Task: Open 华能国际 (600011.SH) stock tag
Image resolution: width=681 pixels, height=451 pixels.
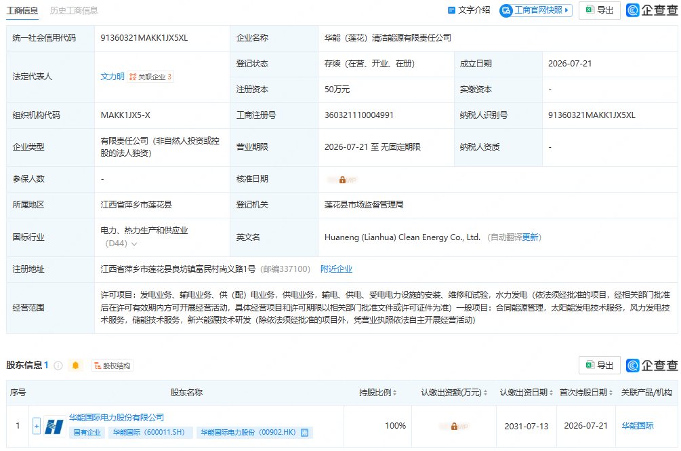Action: pyautogui.click(x=150, y=432)
